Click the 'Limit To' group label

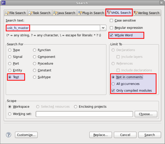click(x=116, y=44)
